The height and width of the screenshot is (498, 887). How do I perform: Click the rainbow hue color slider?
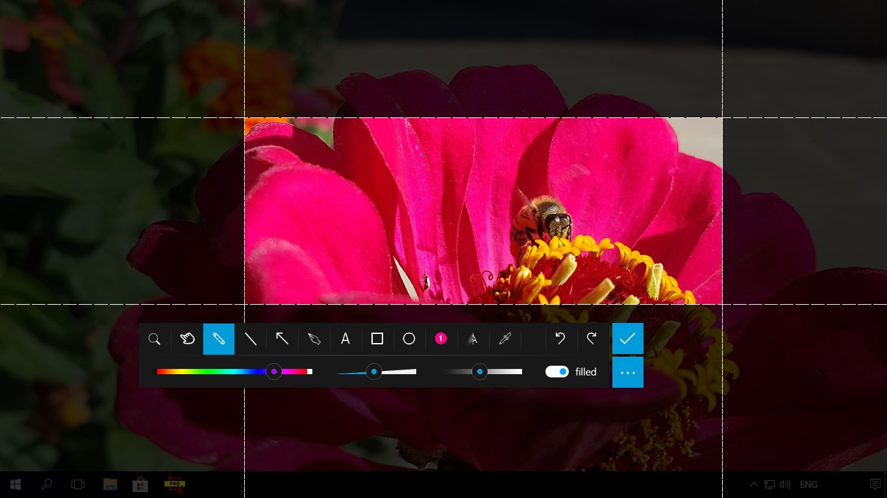234,372
